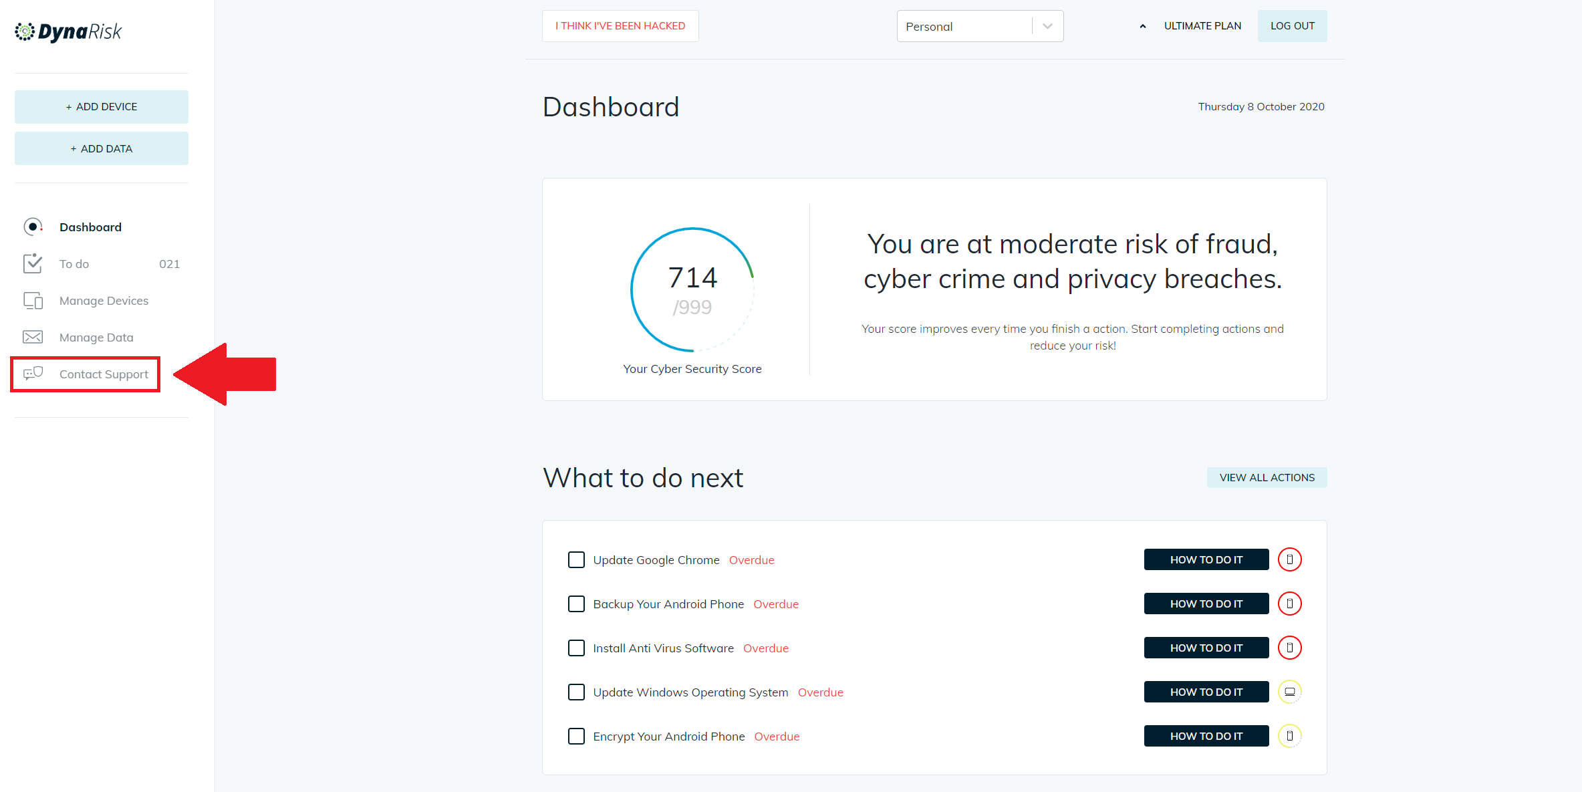Click the Contact Support chat icon

(x=33, y=374)
